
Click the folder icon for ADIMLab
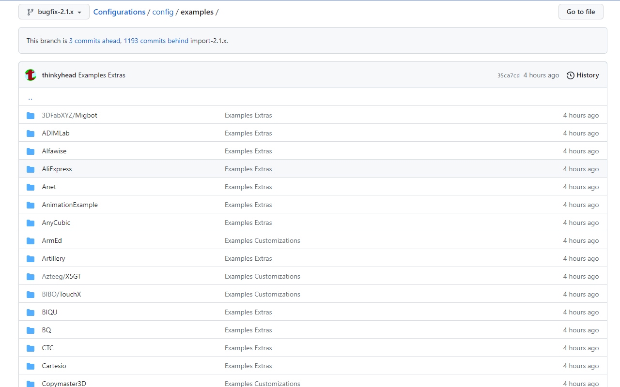[31, 134]
